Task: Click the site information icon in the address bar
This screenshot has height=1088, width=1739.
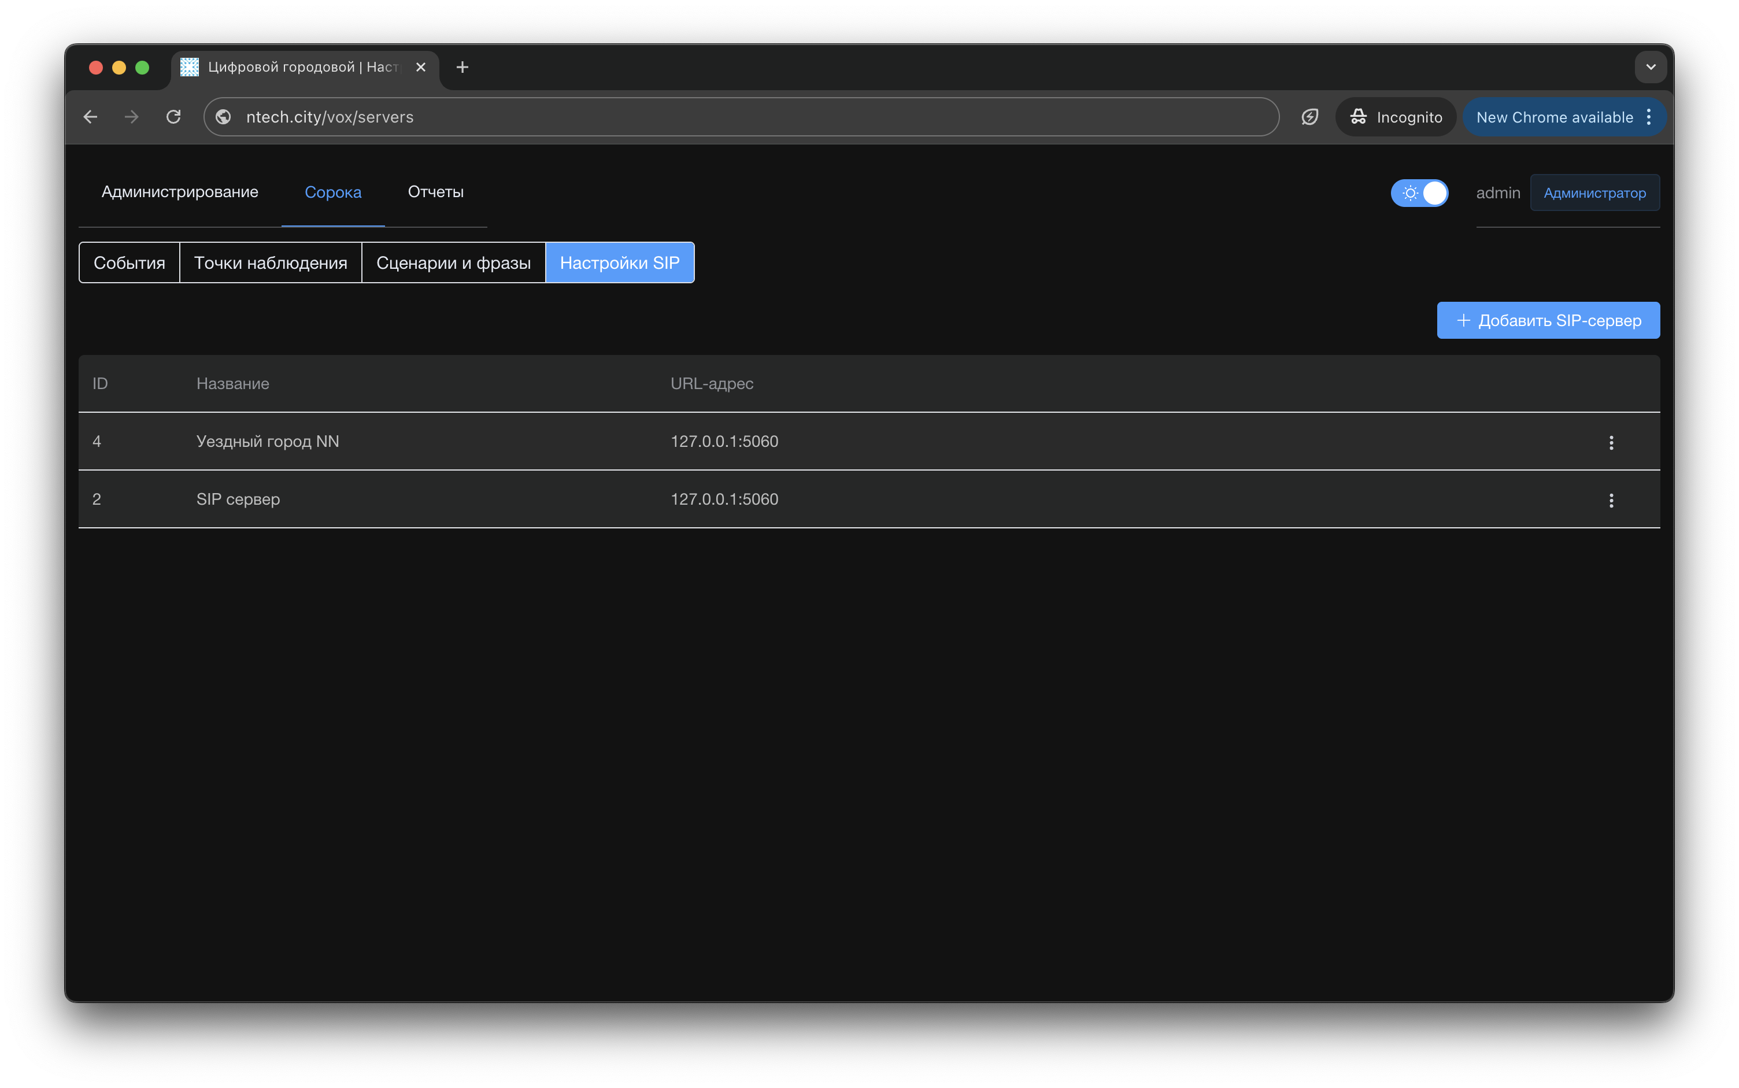Action: pos(224,117)
